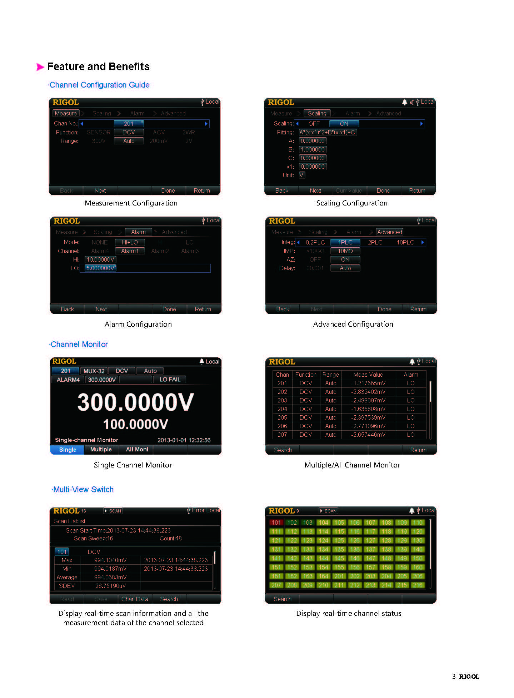Open the All Moni tab
This screenshot has height=698, width=514.
(137, 450)
